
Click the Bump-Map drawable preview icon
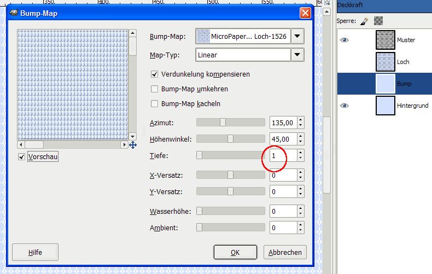(x=203, y=37)
